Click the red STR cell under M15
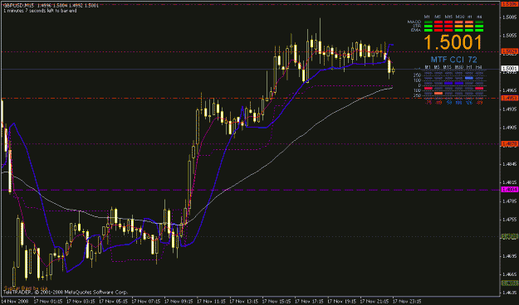This screenshot has height=305, width=519. 448,26
